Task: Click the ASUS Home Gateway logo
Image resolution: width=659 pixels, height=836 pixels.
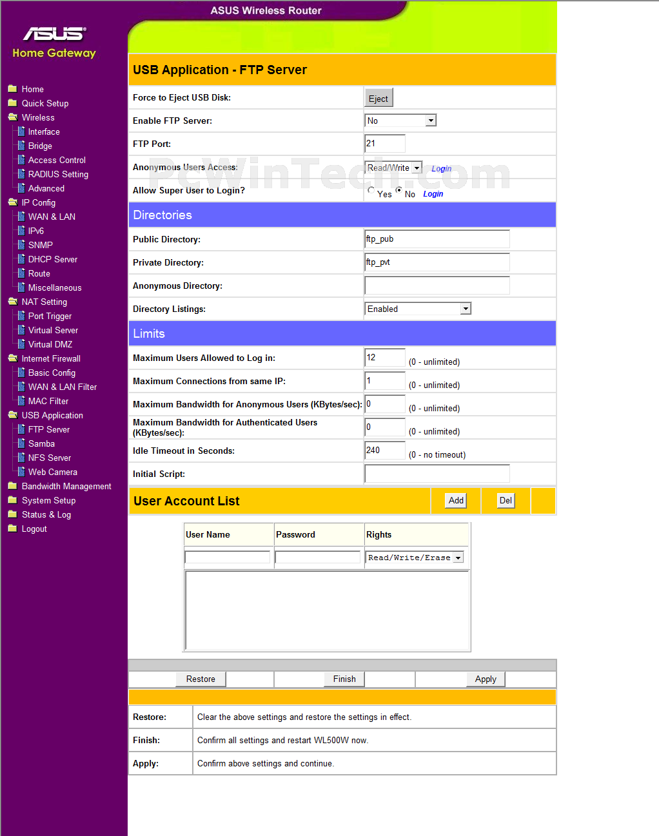Action: pyautogui.click(x=54, y=43)
